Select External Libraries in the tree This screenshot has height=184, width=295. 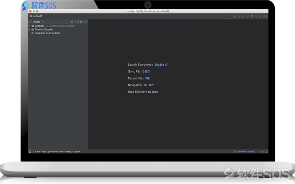44,29
